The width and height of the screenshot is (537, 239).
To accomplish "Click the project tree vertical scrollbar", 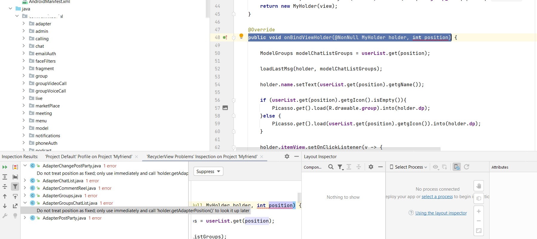I will coord(208,9).
